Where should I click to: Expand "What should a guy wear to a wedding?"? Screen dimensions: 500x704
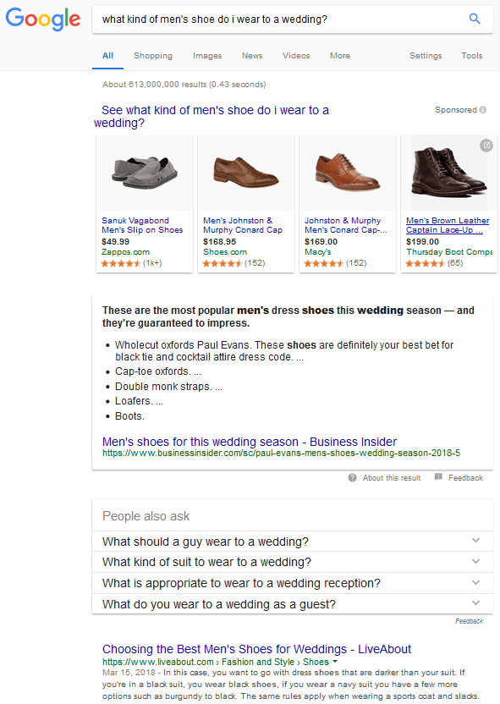(292, 542)
